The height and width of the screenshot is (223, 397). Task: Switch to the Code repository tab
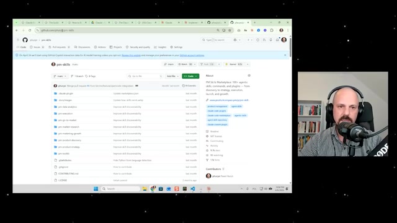[x=22, y=47]
